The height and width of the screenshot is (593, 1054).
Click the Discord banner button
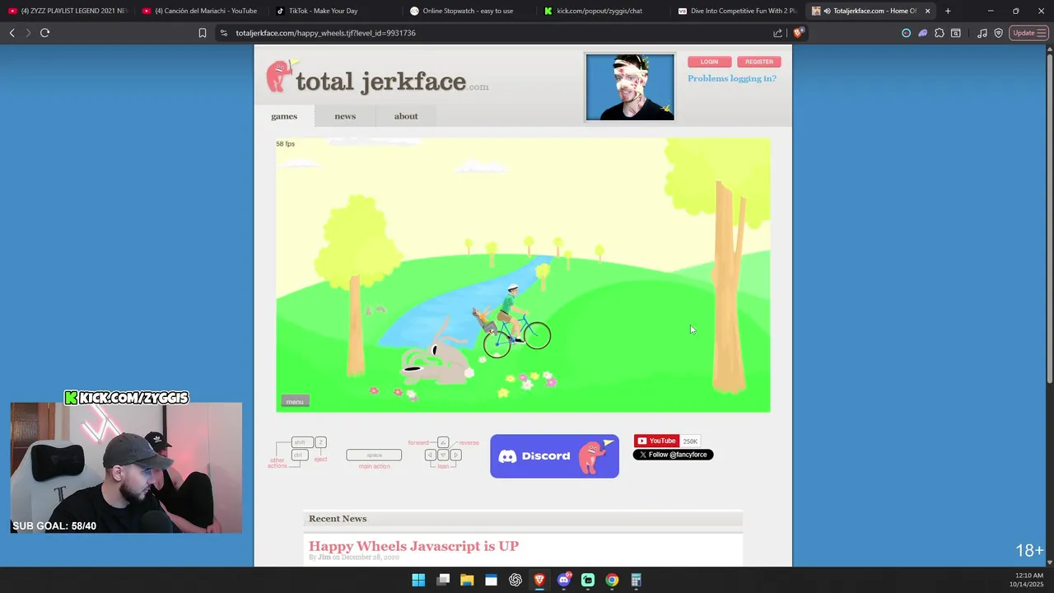pyautogui.click(x=554, y=456)
